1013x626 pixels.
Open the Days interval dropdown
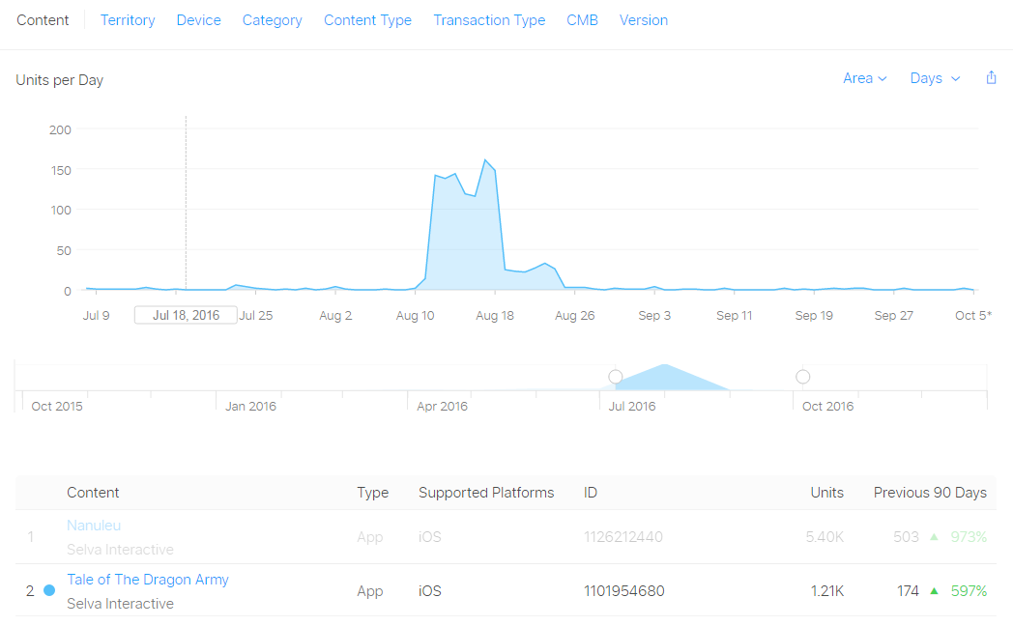click(x=935, y=78)
